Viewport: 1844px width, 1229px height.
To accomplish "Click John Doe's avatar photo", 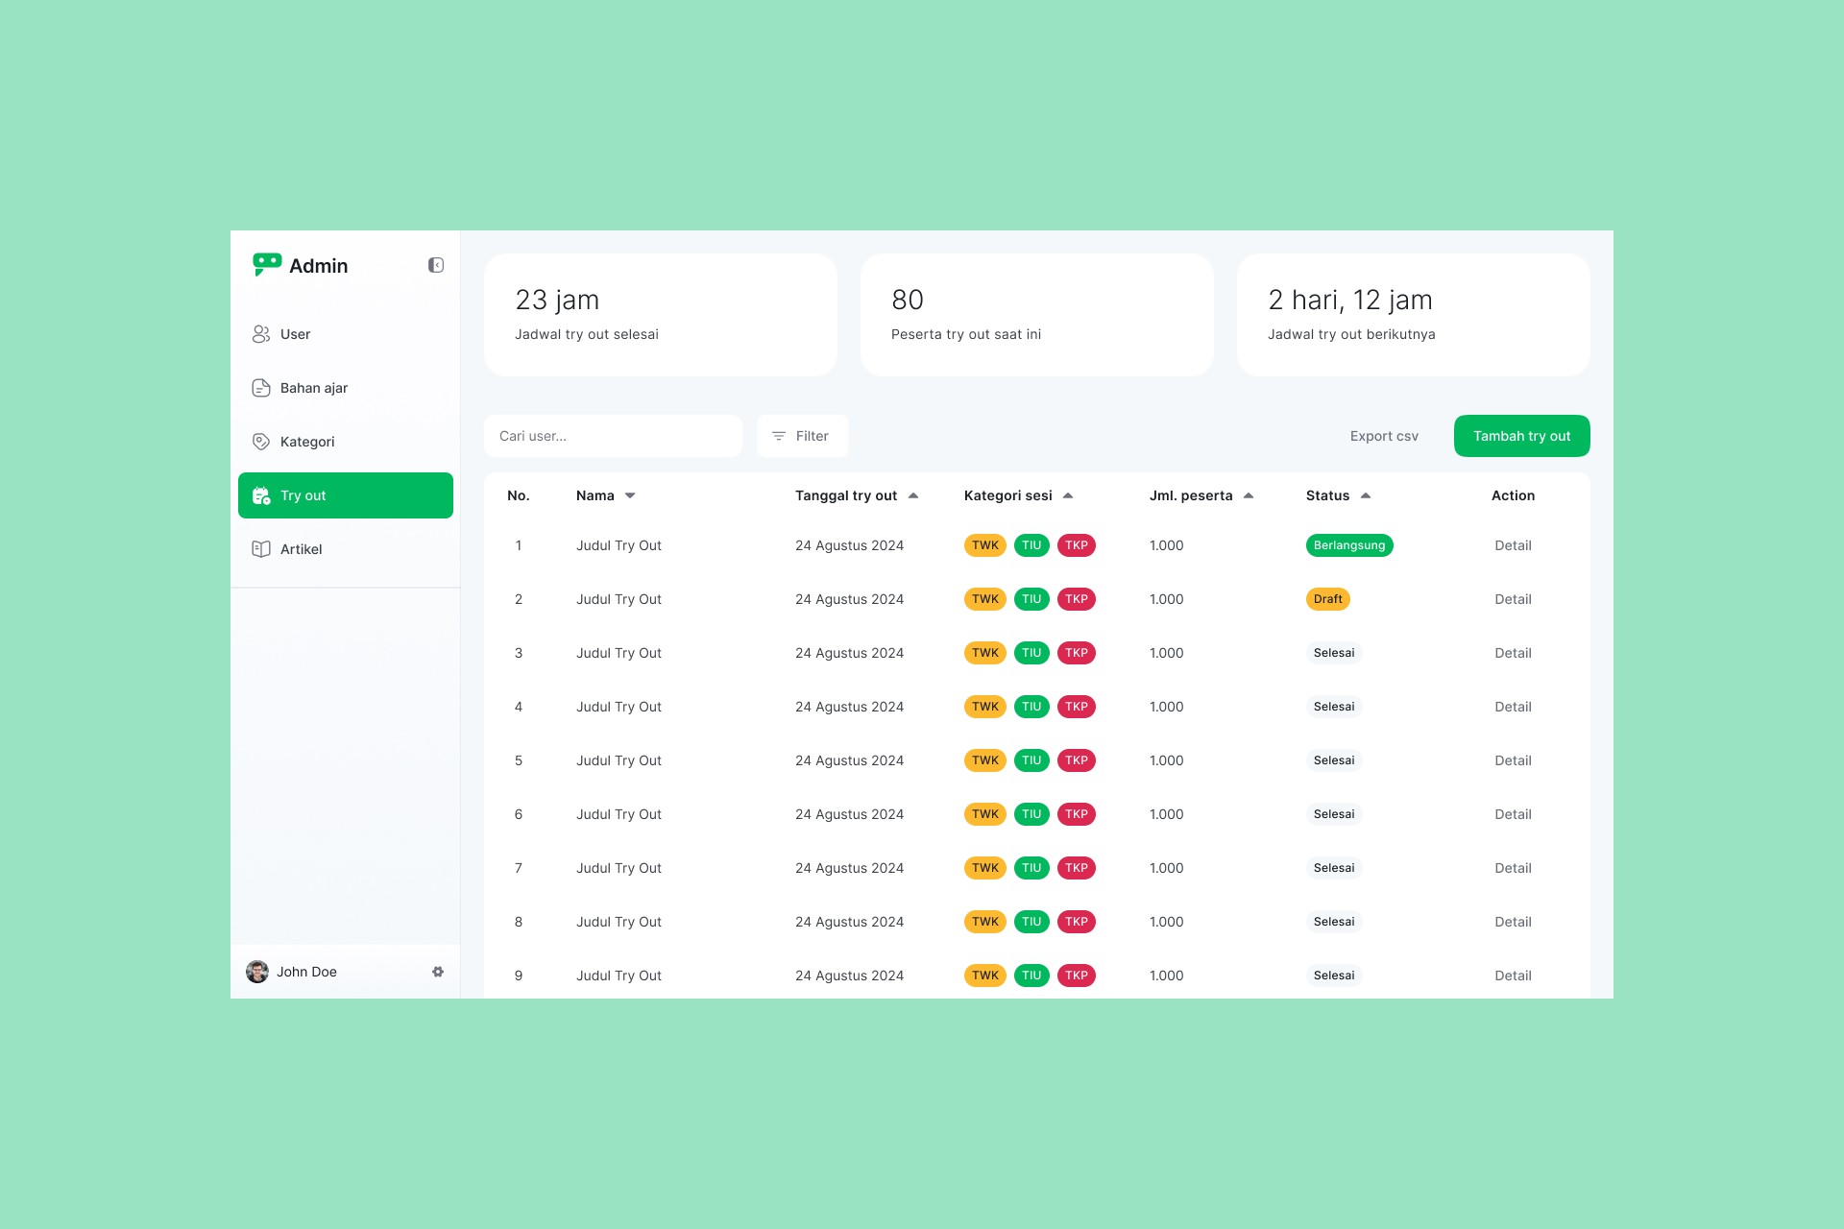I will tap(257, 972).
